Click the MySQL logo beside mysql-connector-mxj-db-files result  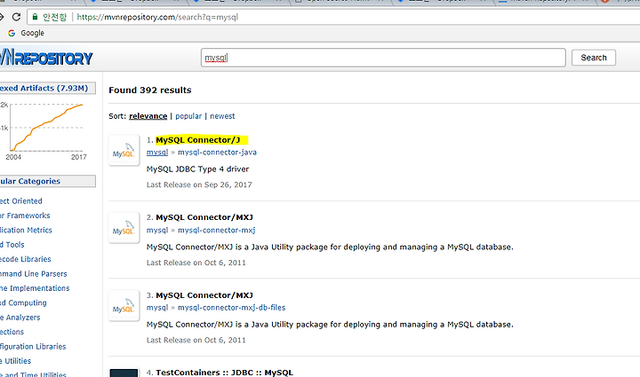(124, 305)
